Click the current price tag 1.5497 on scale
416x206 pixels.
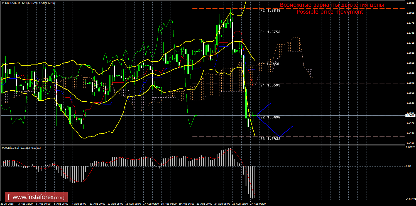point(410,115)
